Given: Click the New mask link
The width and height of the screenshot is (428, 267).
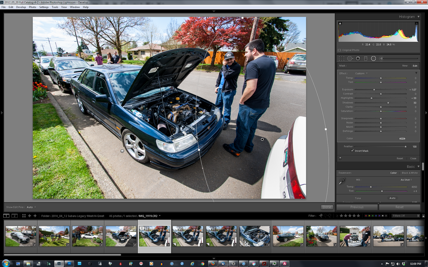Looking at the screenshot, I should pyautogui.click(x=405, y=66).
